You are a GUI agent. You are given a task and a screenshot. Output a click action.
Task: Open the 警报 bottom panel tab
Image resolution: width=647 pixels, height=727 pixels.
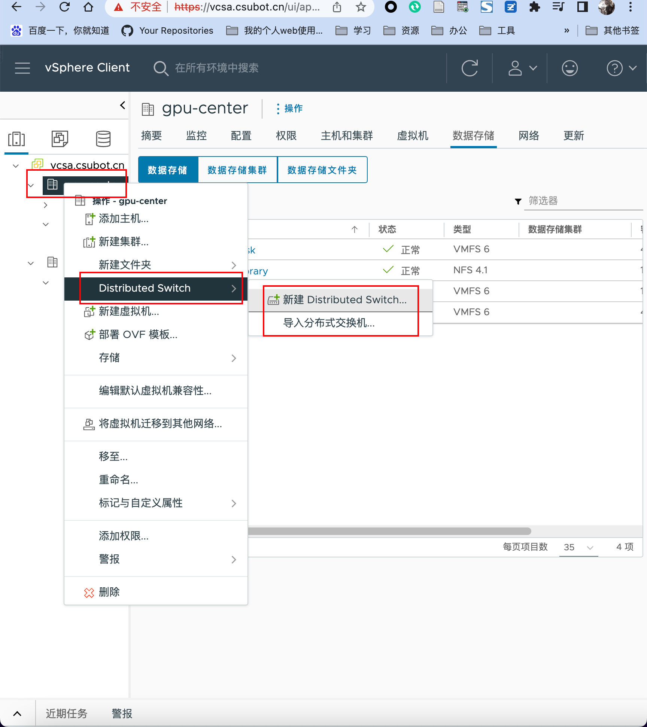(122, 714)
